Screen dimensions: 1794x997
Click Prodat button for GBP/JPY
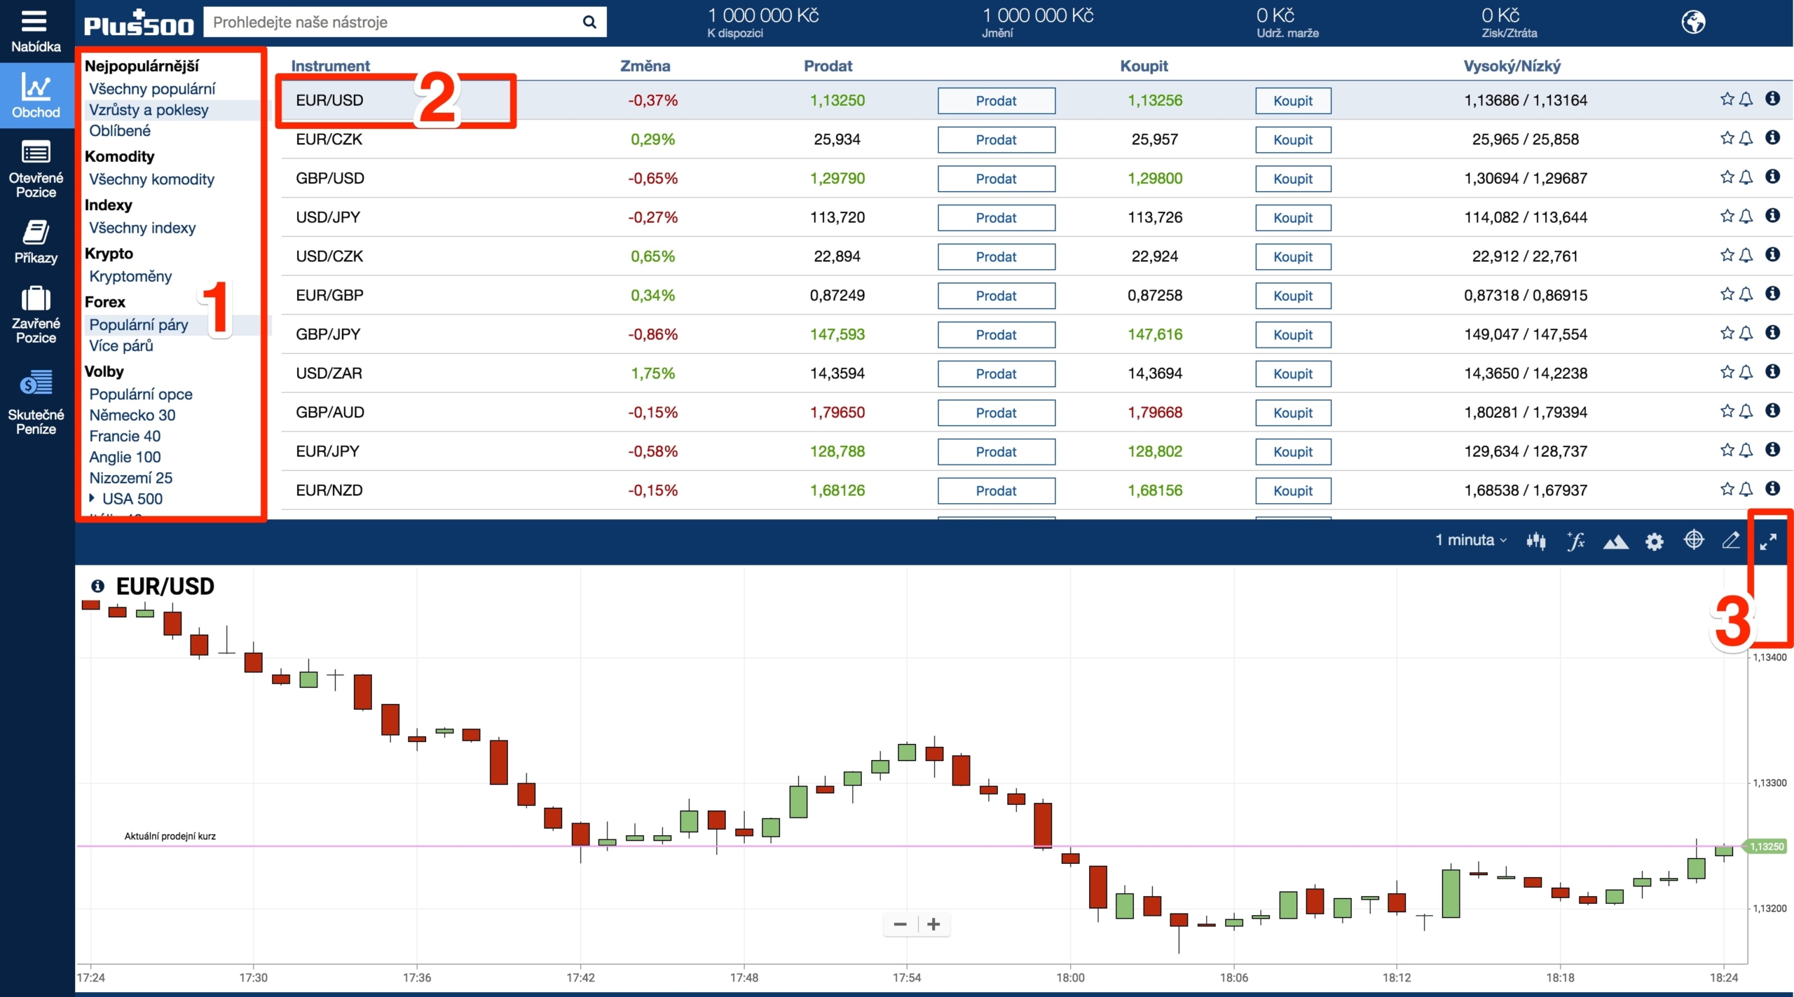(x=996, y=335)
